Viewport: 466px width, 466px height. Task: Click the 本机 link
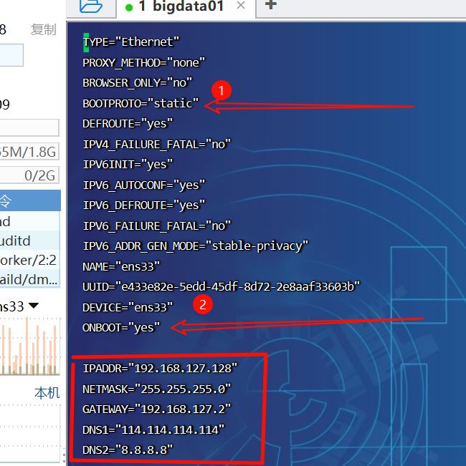(x=47, y=393)
